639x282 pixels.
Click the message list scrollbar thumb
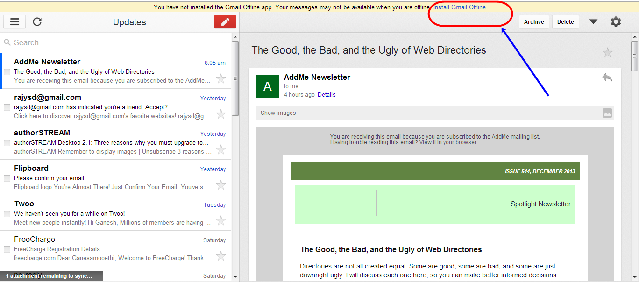pos(235,78)
